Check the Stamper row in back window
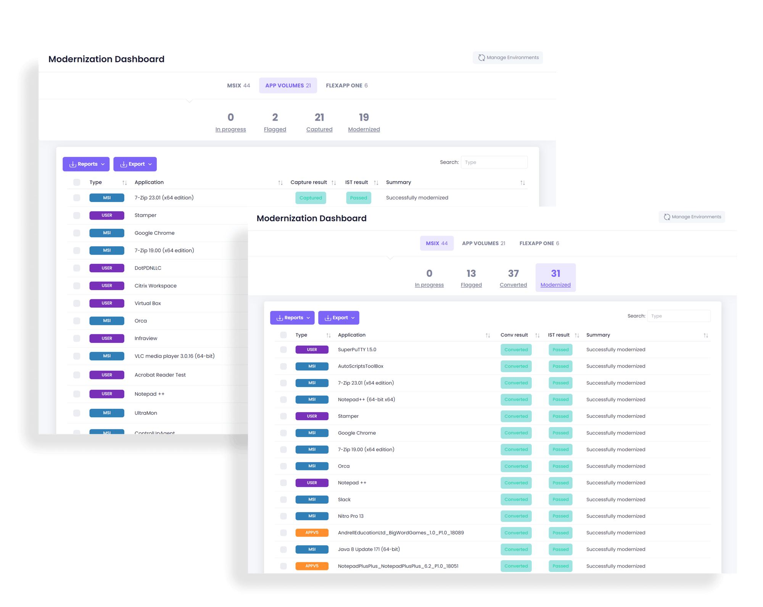Screen dimensions: 763x607 pos(77,215)
